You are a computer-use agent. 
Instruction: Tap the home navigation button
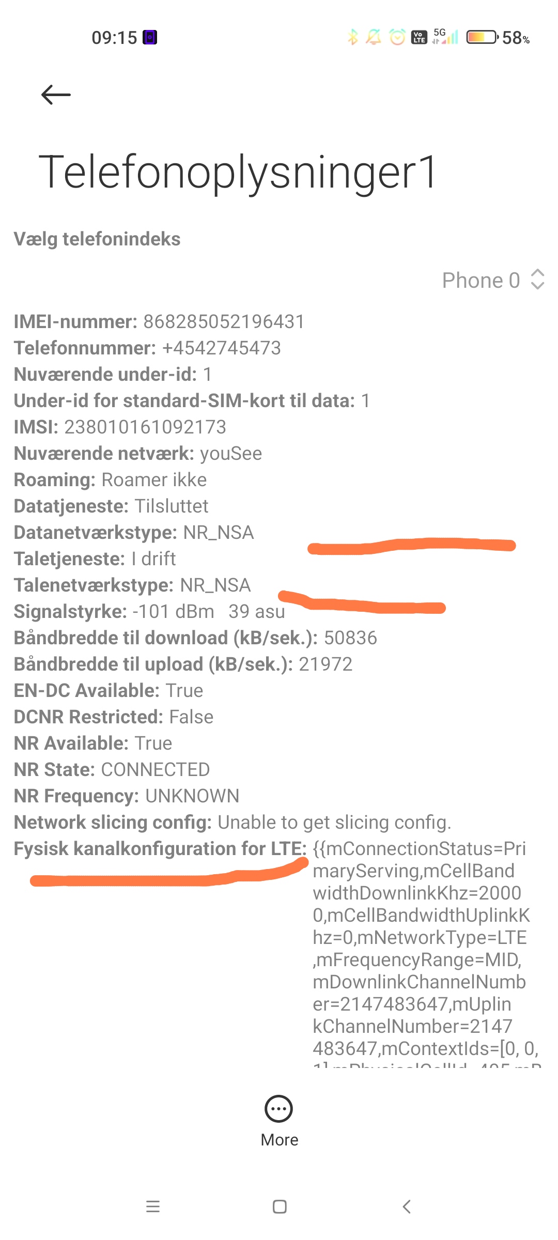pyautogui.click(x=280, y=1206)
